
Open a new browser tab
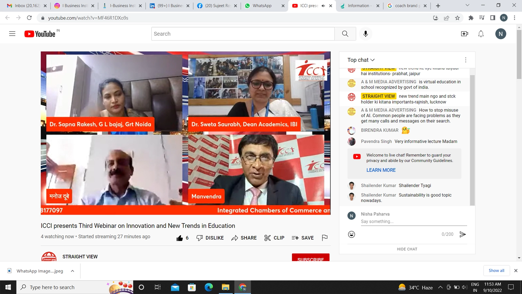[x=438, y=6]
